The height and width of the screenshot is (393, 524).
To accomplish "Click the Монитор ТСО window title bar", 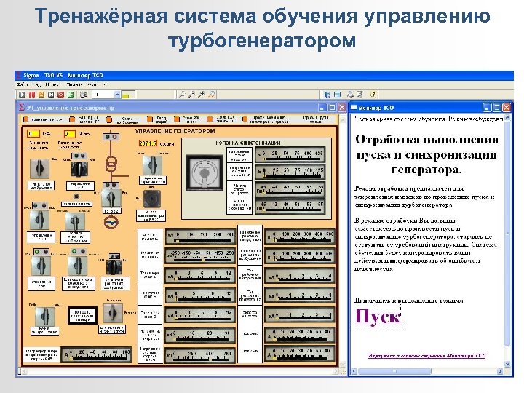I will click(431, 107).
